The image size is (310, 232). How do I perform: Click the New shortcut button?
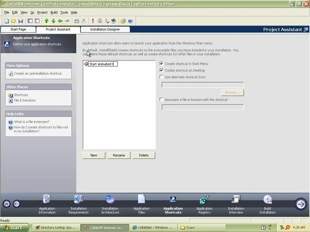[94, 155]
